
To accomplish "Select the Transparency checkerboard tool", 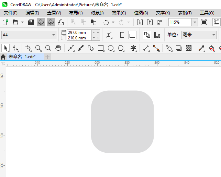I will point(189,48).
